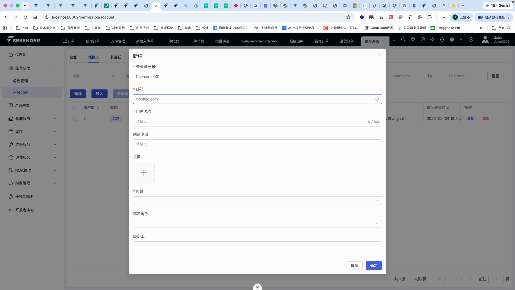
Task: Select the 活跃 tab
Action: pos(94,57)
